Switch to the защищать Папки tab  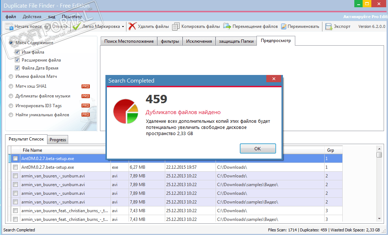[x=236, y=41]
